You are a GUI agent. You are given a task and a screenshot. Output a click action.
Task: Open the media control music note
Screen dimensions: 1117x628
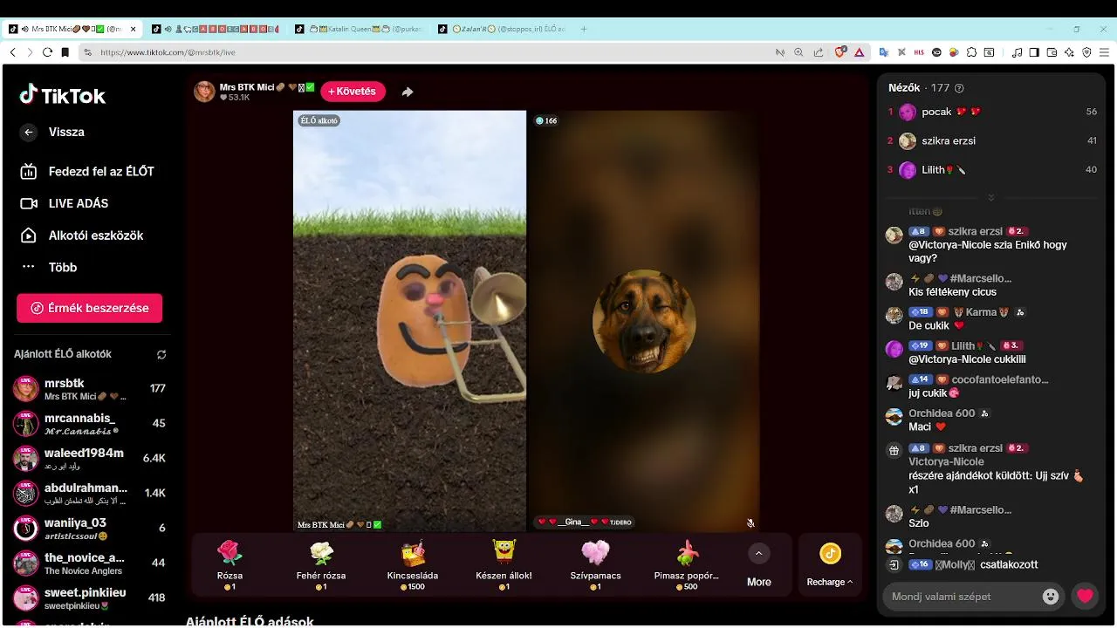pyautogui.click(x=1017, y=52)
